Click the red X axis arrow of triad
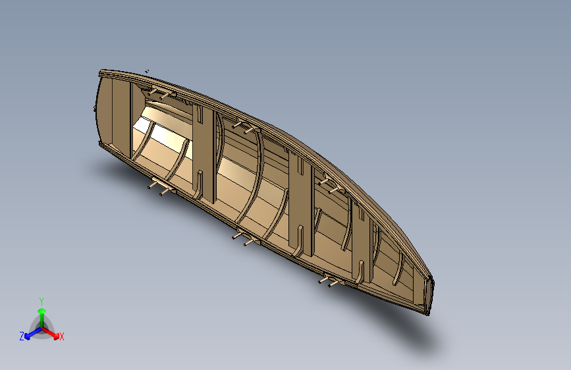The image size is (571, 370). point(51,333)
